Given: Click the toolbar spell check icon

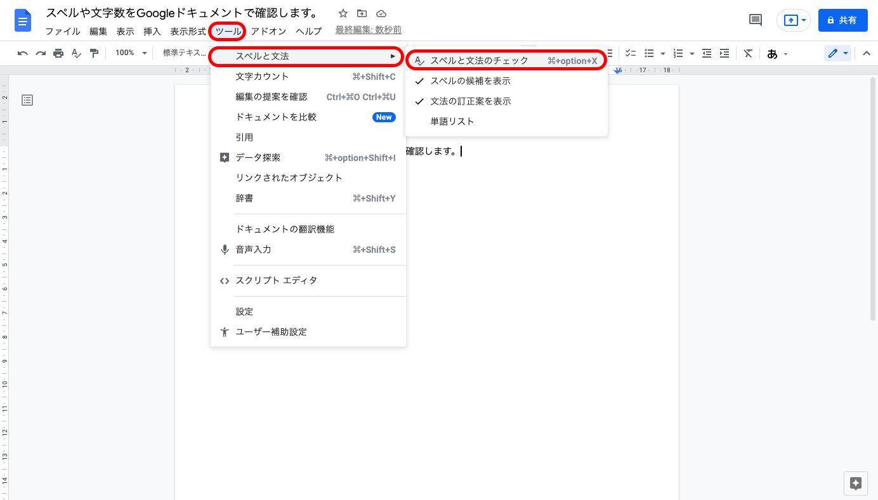Looking at the screenshot, I should point(76,53).
